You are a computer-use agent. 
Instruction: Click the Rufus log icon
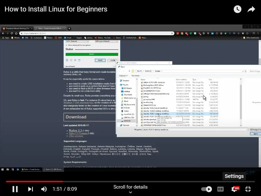[79, 60]
